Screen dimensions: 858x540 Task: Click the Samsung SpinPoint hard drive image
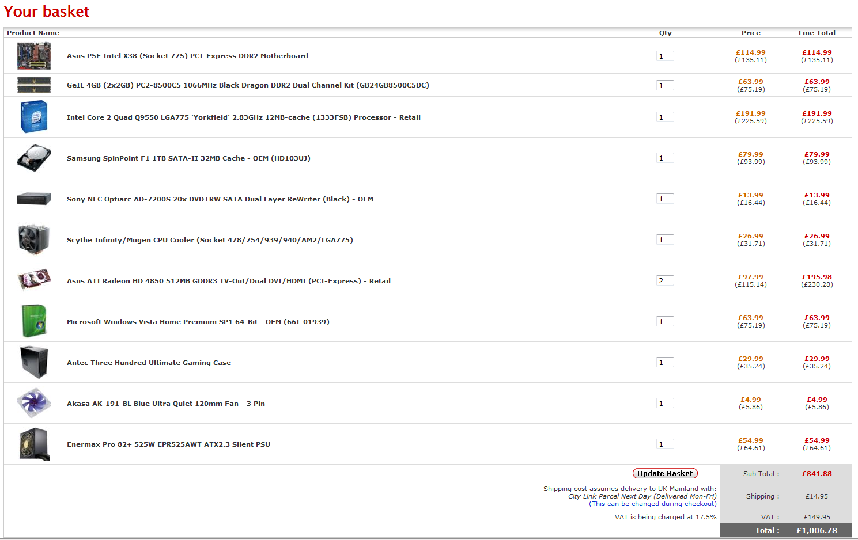pos(34,158)
